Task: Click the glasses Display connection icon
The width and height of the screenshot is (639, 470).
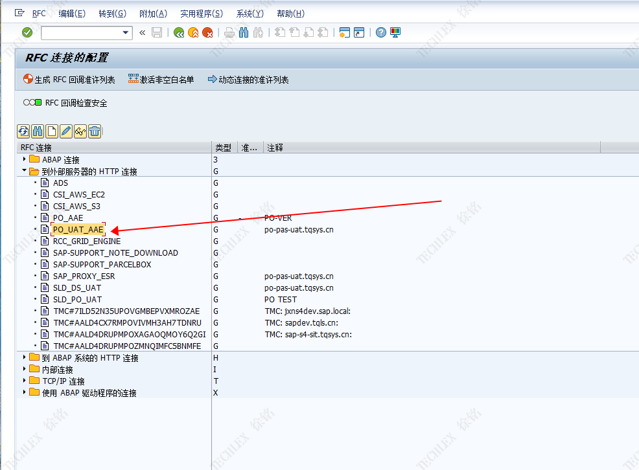Action: point(80,131)
